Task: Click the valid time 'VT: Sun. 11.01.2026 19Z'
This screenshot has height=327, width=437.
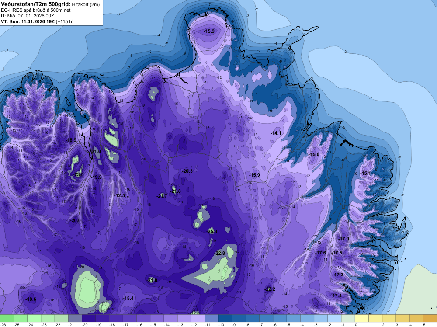Action: (28, 21)
